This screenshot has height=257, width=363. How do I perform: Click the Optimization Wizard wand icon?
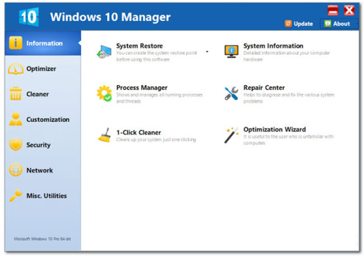pyautogui.click(x=231, y=135)
